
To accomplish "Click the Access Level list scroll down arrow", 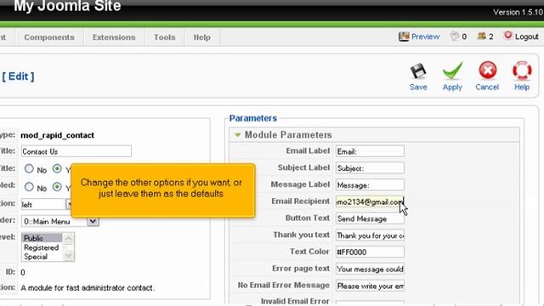I will 68,256.
